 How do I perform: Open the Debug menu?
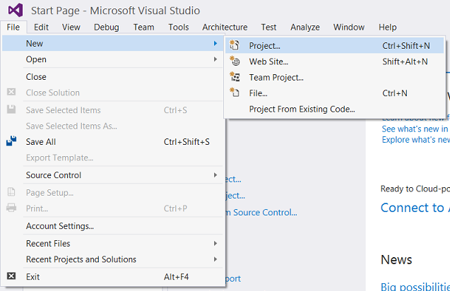[x=107, y=28]
